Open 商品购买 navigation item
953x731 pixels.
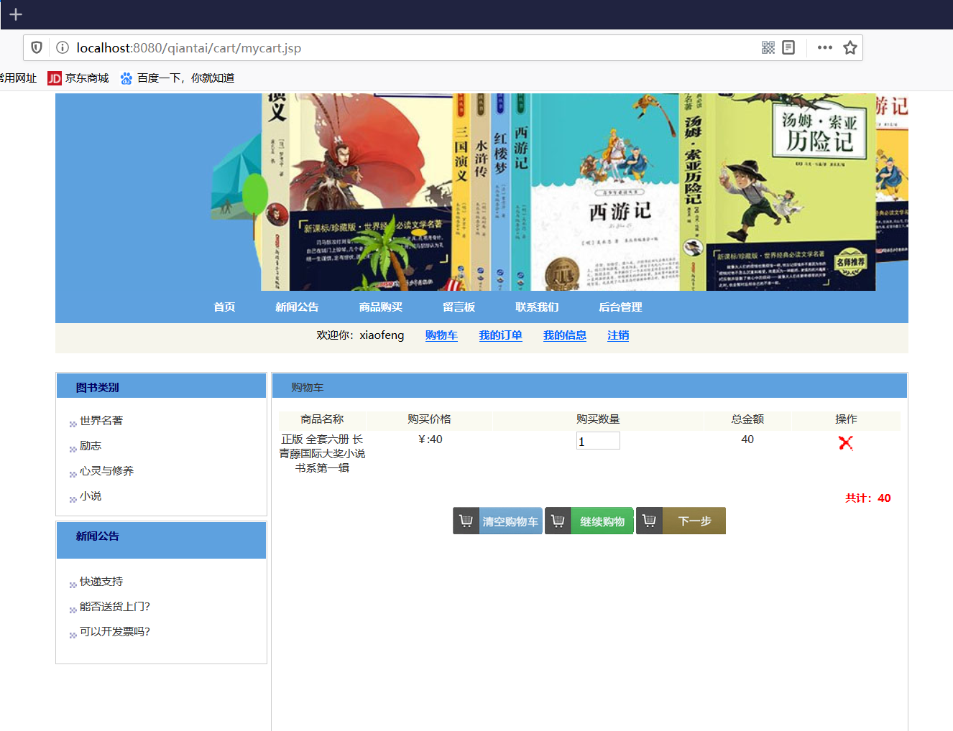point(381,307)
